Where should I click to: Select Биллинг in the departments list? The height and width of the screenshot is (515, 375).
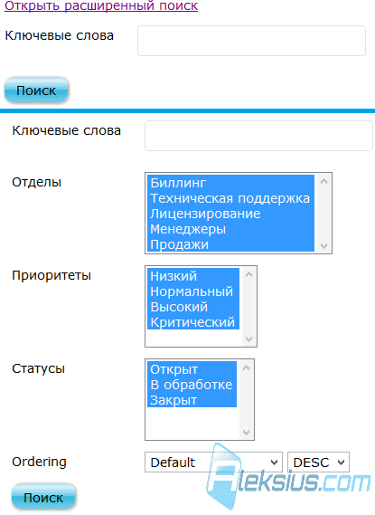click(230, 183)
